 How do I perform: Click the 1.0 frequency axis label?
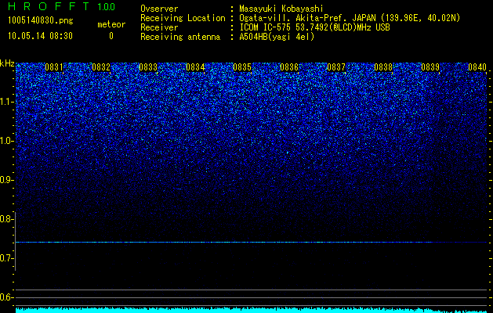pos(6,142)
